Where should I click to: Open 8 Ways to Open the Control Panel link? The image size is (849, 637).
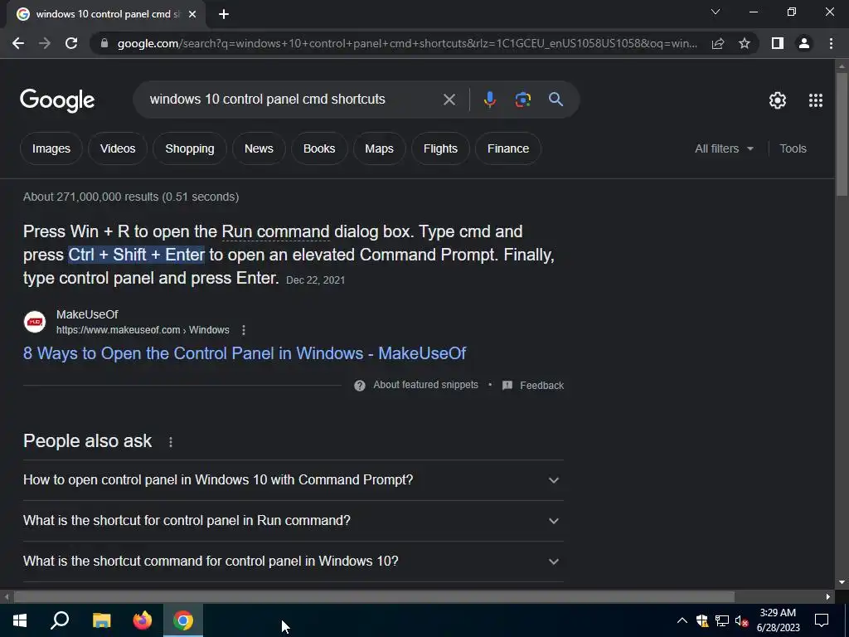click(245, 353)
